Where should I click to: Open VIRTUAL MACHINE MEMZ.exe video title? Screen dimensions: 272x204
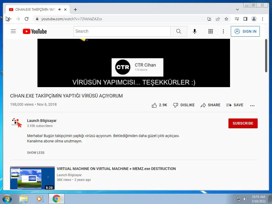pyautogui.click(x=116, y=169)
